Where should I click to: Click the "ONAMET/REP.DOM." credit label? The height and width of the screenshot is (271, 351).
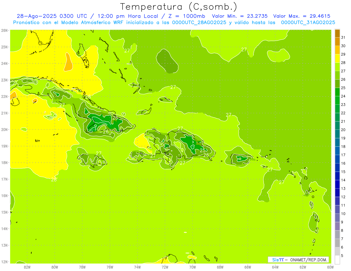click(309, 260)
